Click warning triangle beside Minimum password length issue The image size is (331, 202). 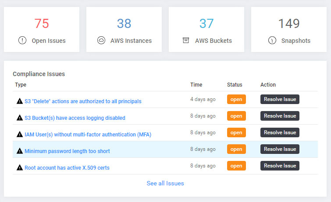click(x=20, y=151)
